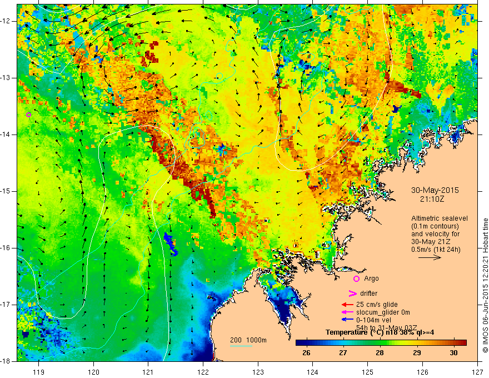This screenshot has height=378, width=489.
Task: Click the magenta Argo circle in legend
Action: 356,278
